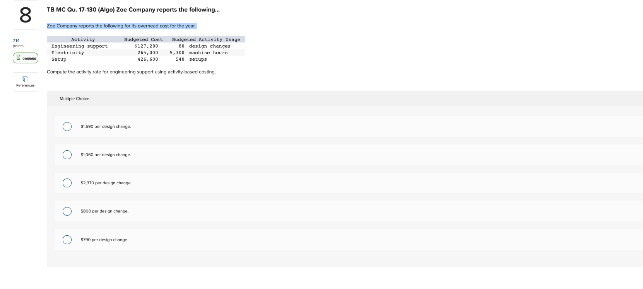This screenshot has height=289, width=643.
Task: Click the question number 8 box
Action: tap(26, 15)
